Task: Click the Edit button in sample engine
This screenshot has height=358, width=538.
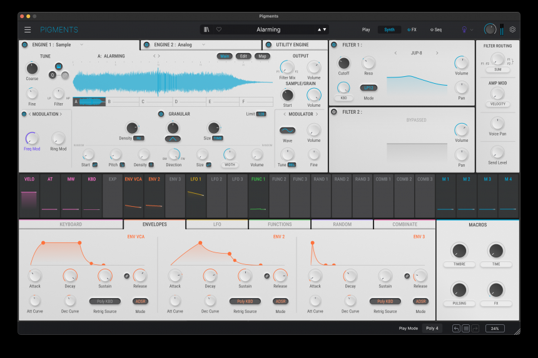Action: (x=243, y=56)
